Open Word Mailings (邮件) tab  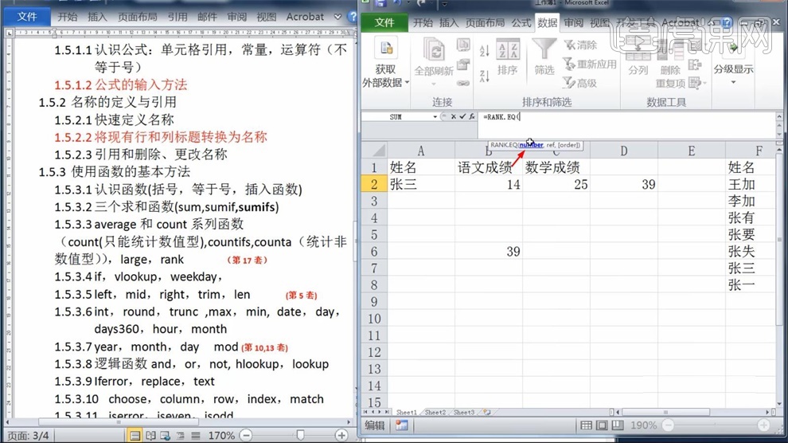pos(207,17)
